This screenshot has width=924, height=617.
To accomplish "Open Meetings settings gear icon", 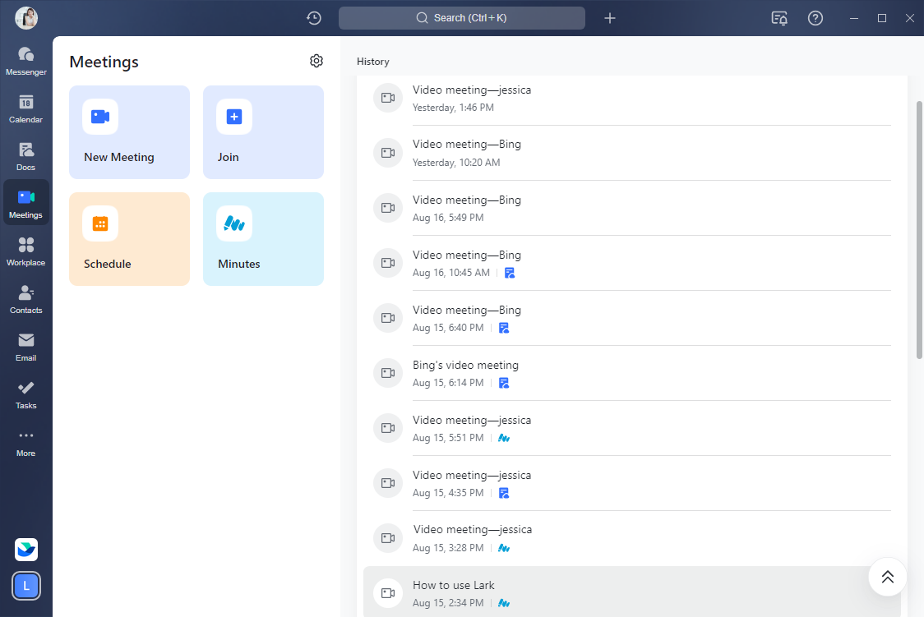I will pos(316,61).
